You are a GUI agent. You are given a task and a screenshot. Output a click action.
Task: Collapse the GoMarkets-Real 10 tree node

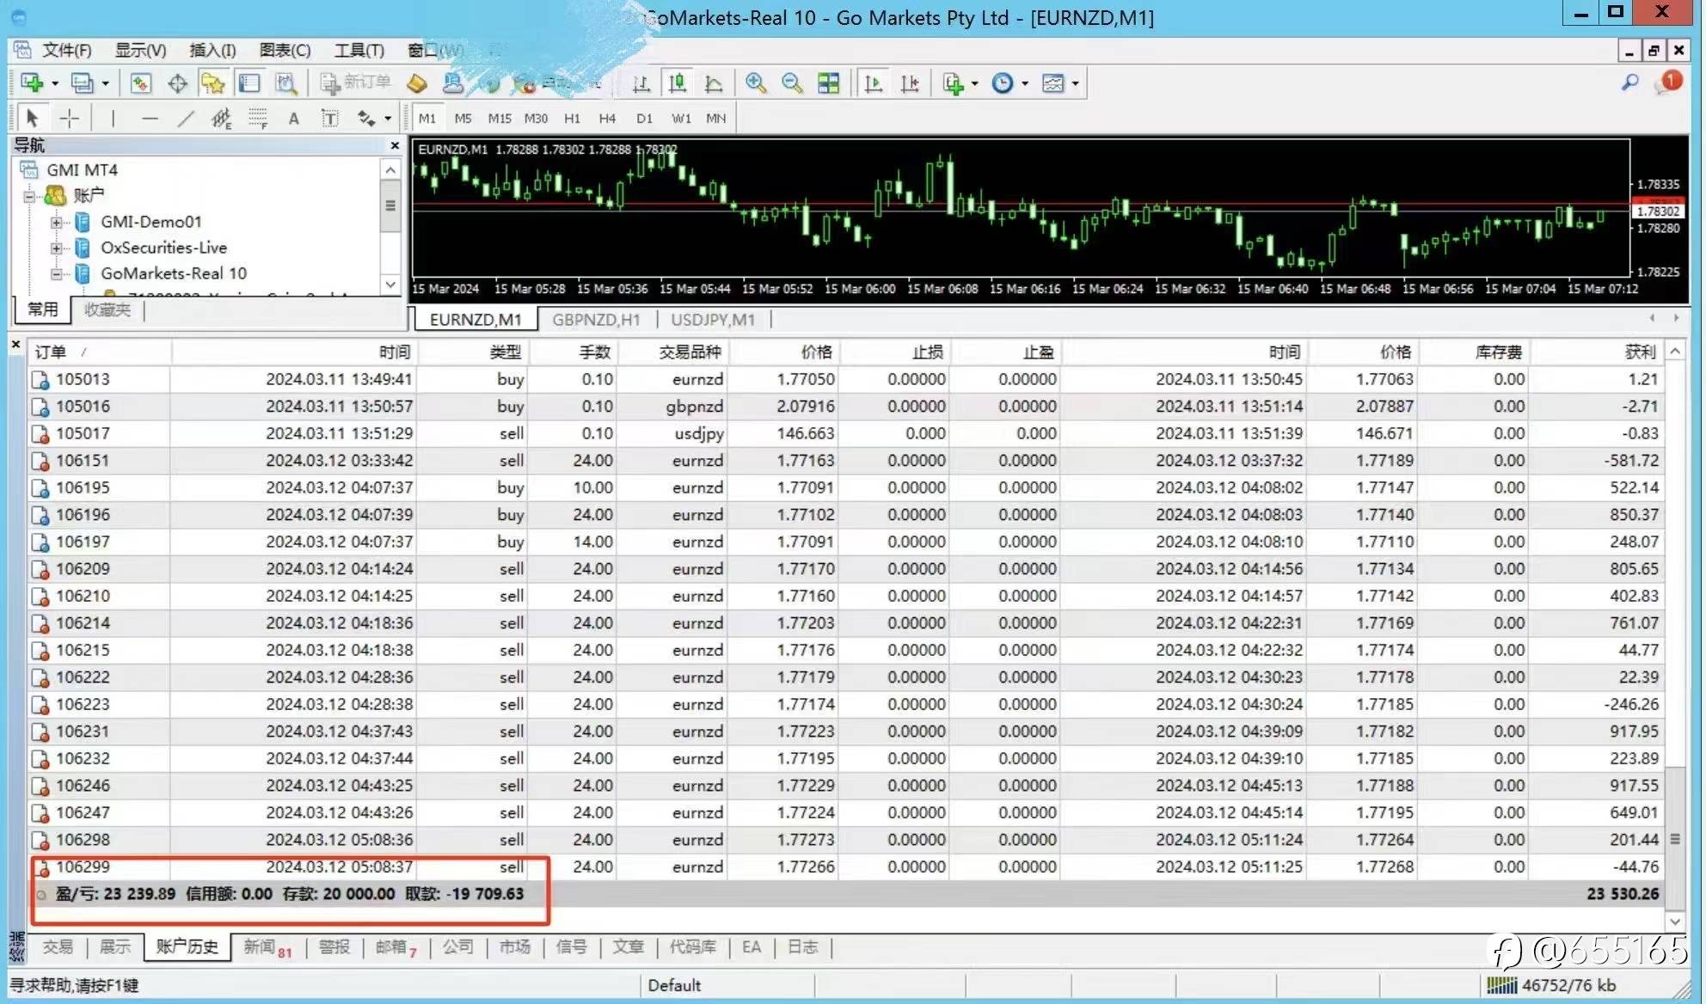coord(56,274)
